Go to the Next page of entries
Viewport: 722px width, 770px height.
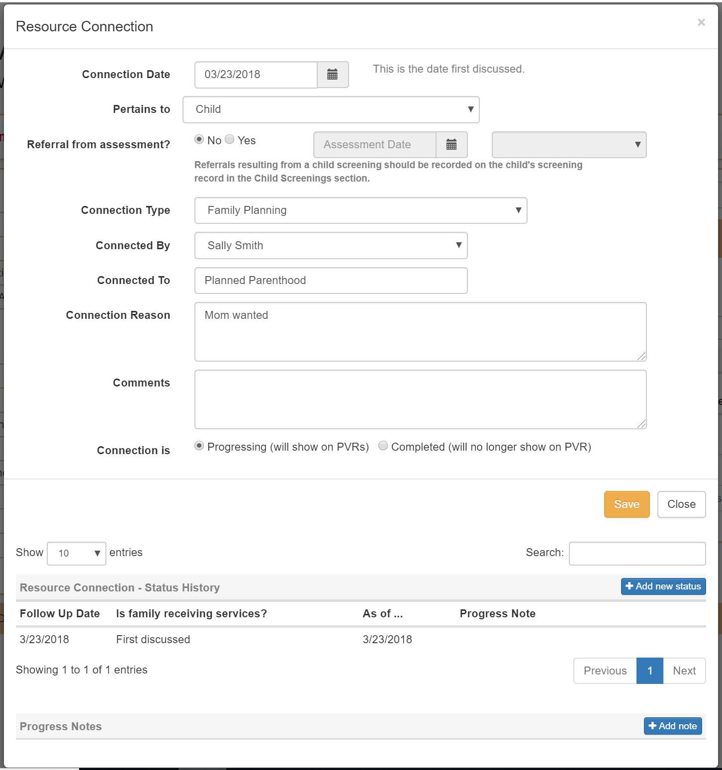[684, 671]
